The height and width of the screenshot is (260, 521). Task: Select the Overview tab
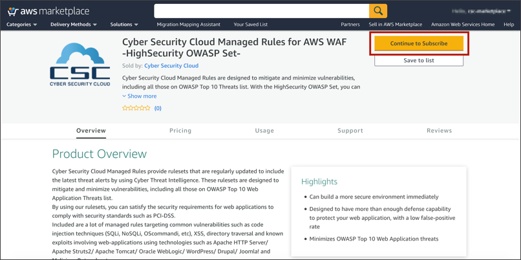[91, 131]
